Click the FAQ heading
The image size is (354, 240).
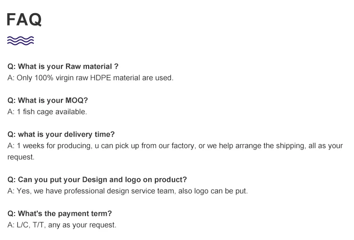24,19
